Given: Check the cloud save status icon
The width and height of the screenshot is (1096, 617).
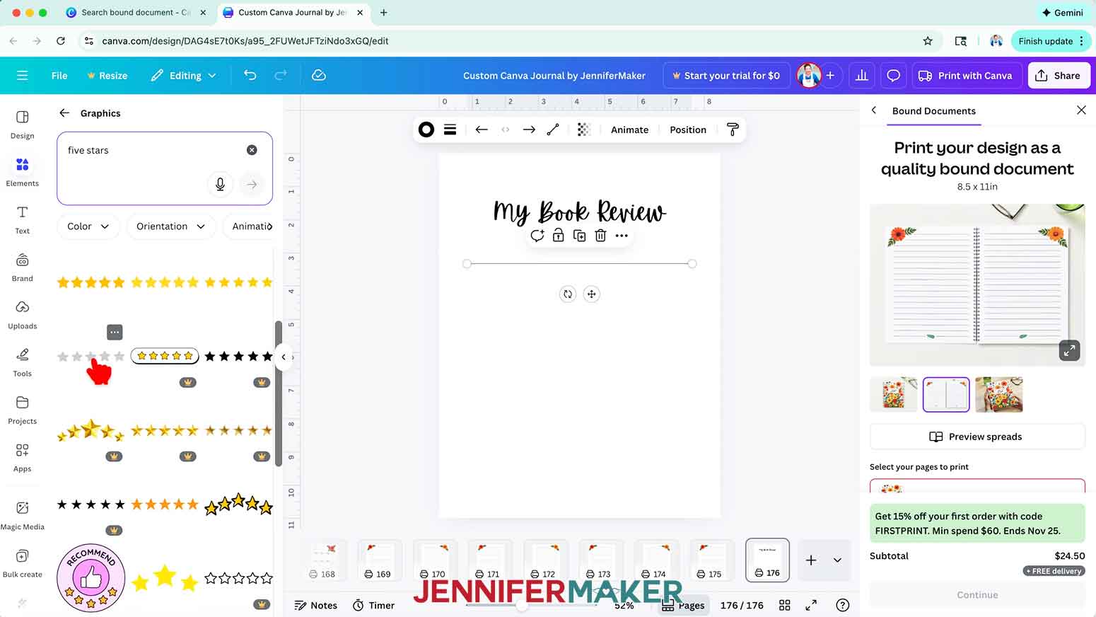Looking at the screenshot, I should [319, 75].
